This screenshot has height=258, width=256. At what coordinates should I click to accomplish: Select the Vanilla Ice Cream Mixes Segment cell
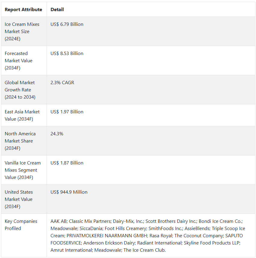(x=23, y=170)
